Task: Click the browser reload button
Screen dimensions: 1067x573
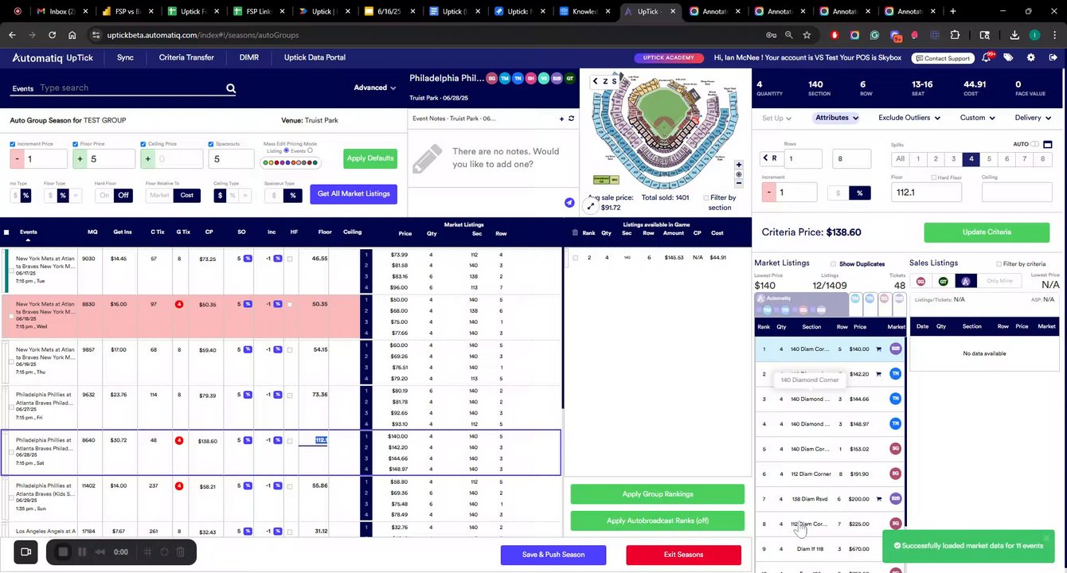Action: click(52, 35)
